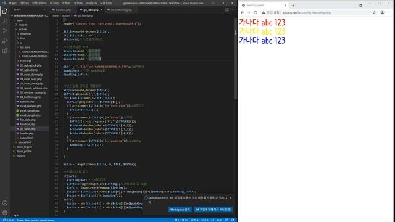Open 02_upload_ok.php in the file tree
The height and width of the screenshot is (222, 395).
click(x=31, y=65)
